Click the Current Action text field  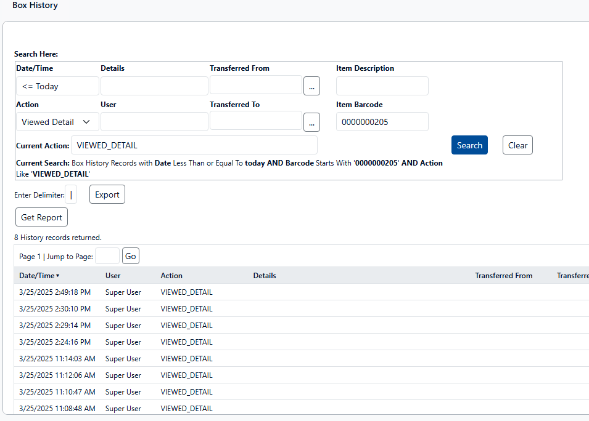(194, 145)
